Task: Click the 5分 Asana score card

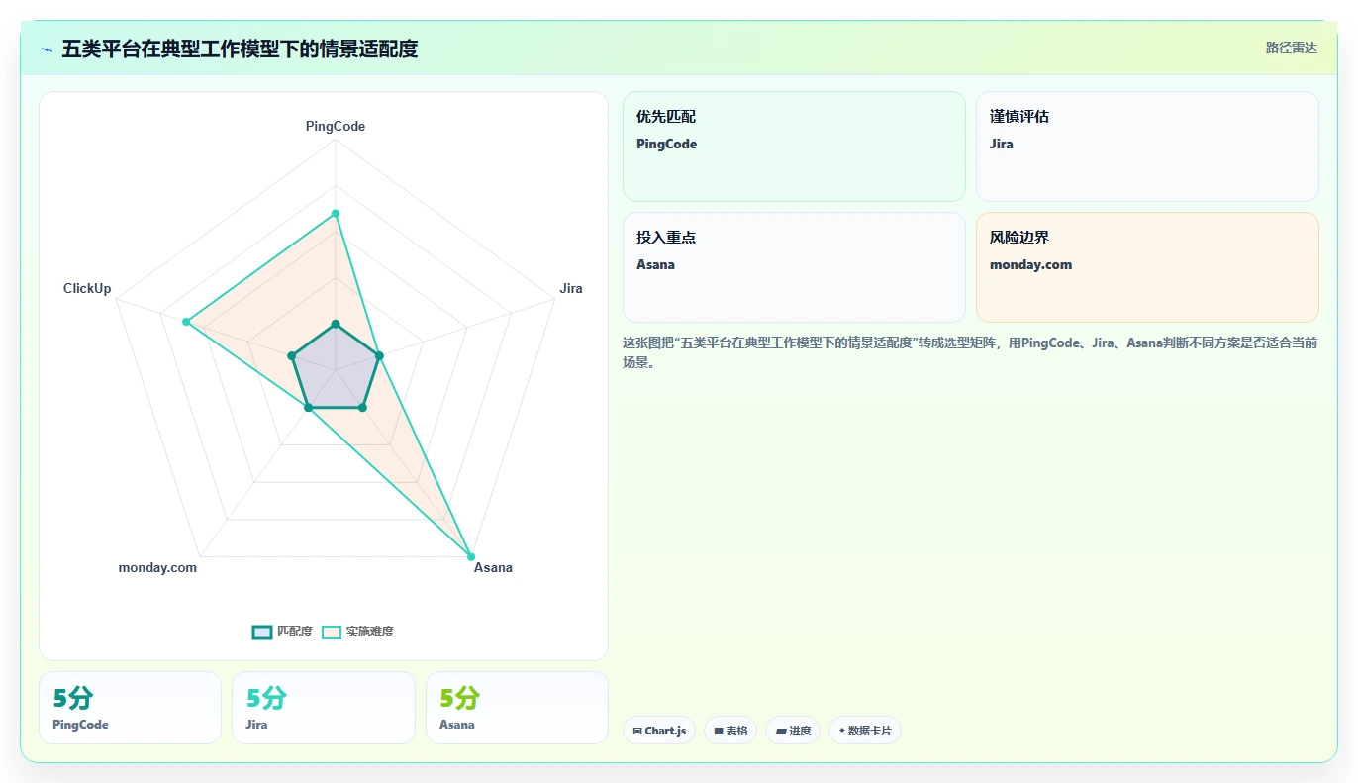Action: 517,708
